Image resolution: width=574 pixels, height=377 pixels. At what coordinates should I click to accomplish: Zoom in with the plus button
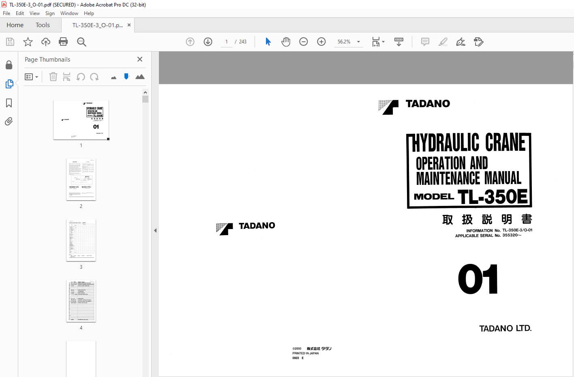click(321, 42)
